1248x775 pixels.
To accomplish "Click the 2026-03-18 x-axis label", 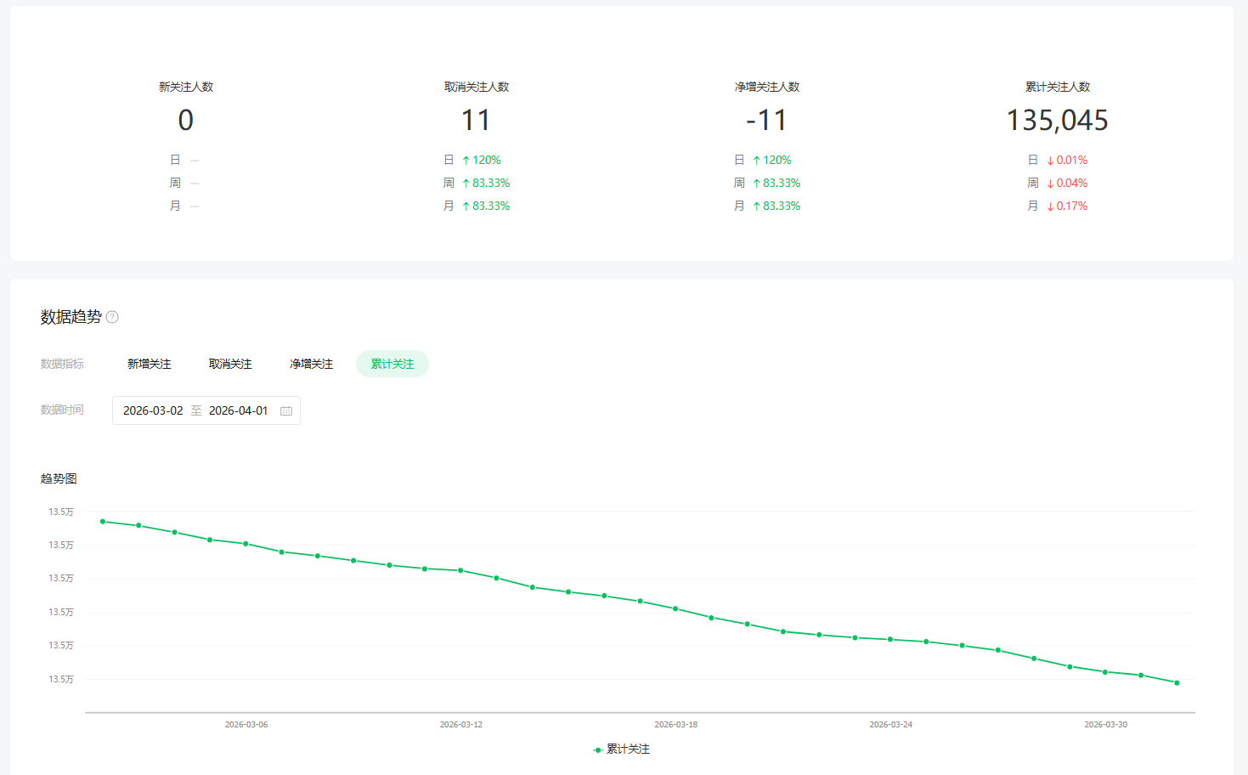I will [675, 725].
